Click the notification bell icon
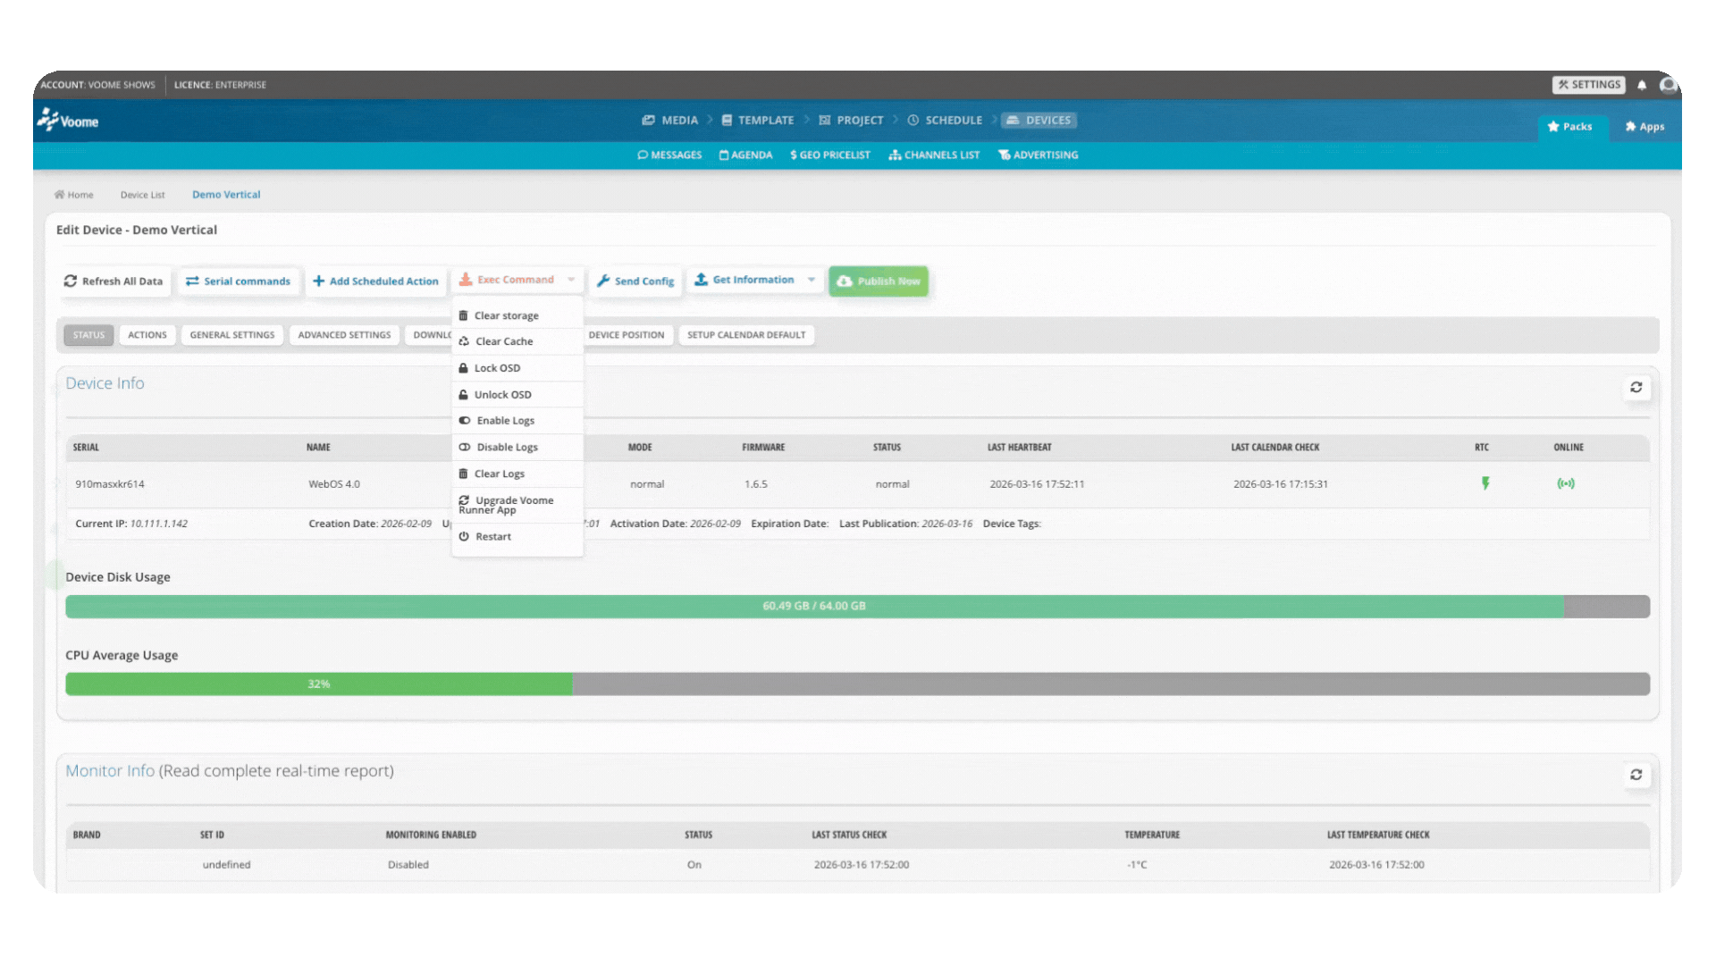 (1642, 85)
